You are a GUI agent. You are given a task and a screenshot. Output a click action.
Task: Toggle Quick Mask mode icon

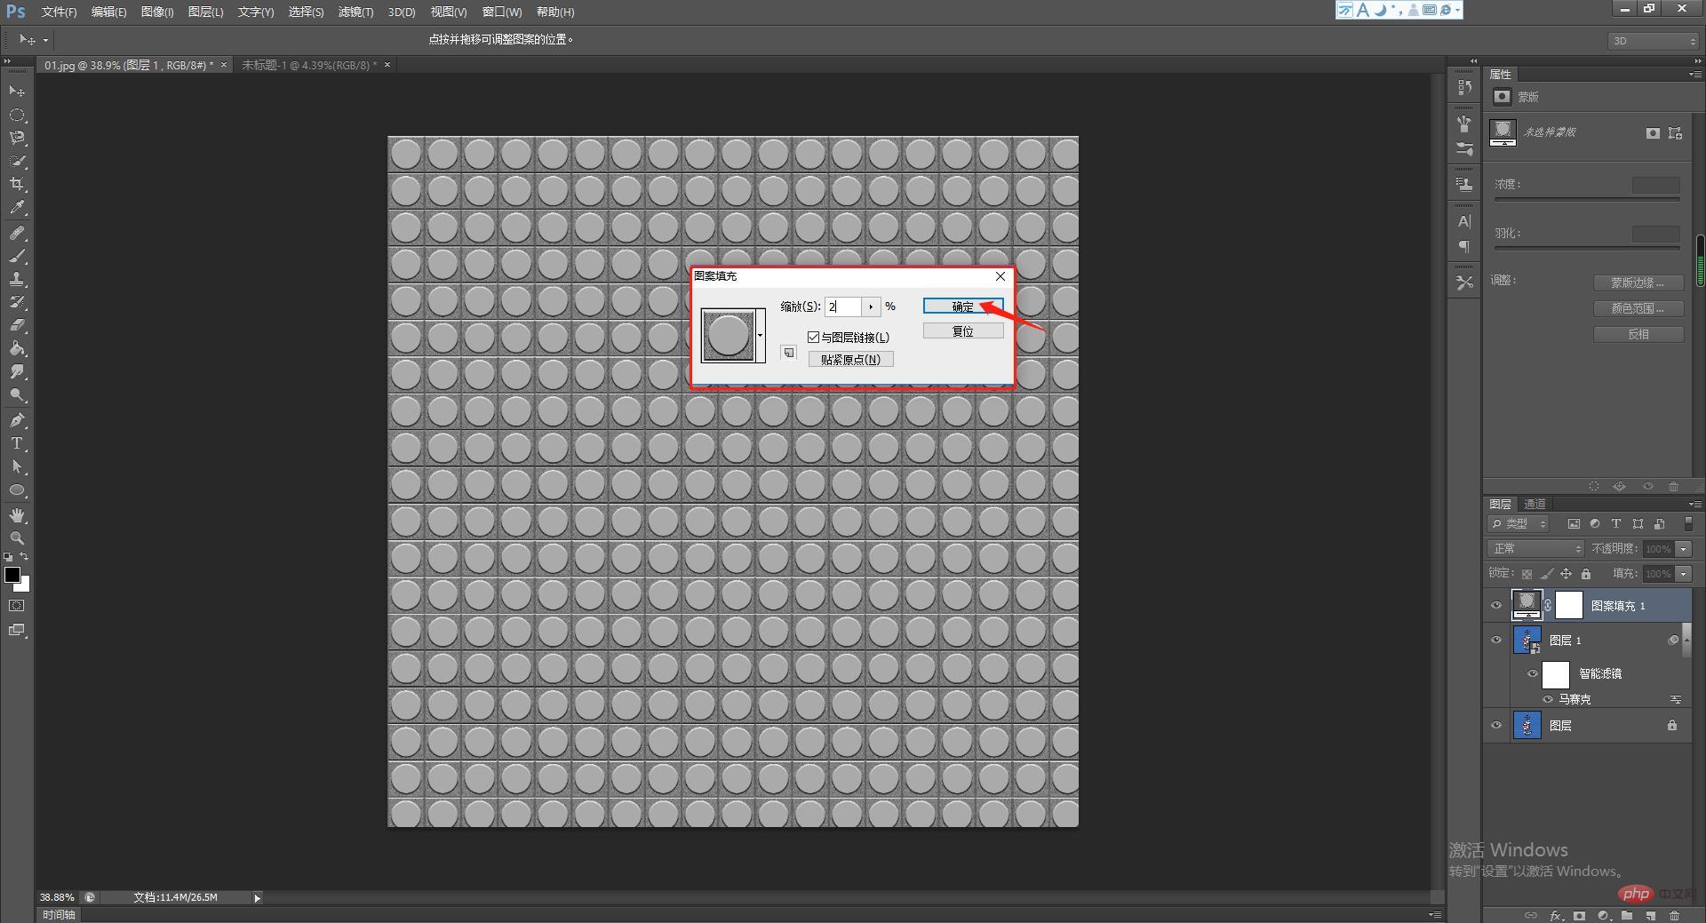(17, 606)
